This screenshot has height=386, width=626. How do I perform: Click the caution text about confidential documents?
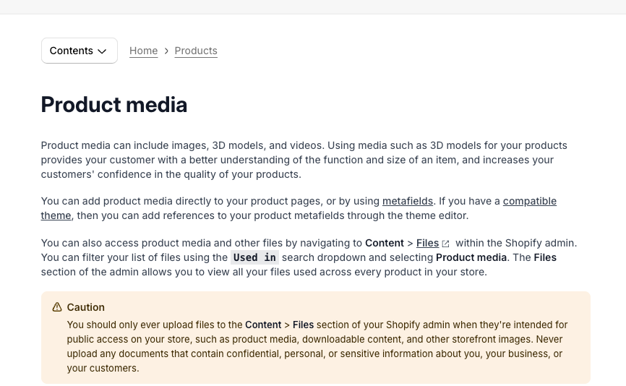pos(289,353)
